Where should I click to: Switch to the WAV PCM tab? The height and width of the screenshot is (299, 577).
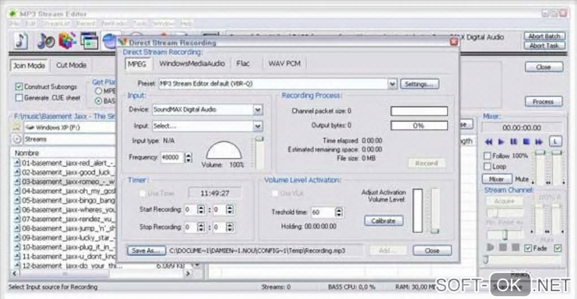click(x=285, y=64)
